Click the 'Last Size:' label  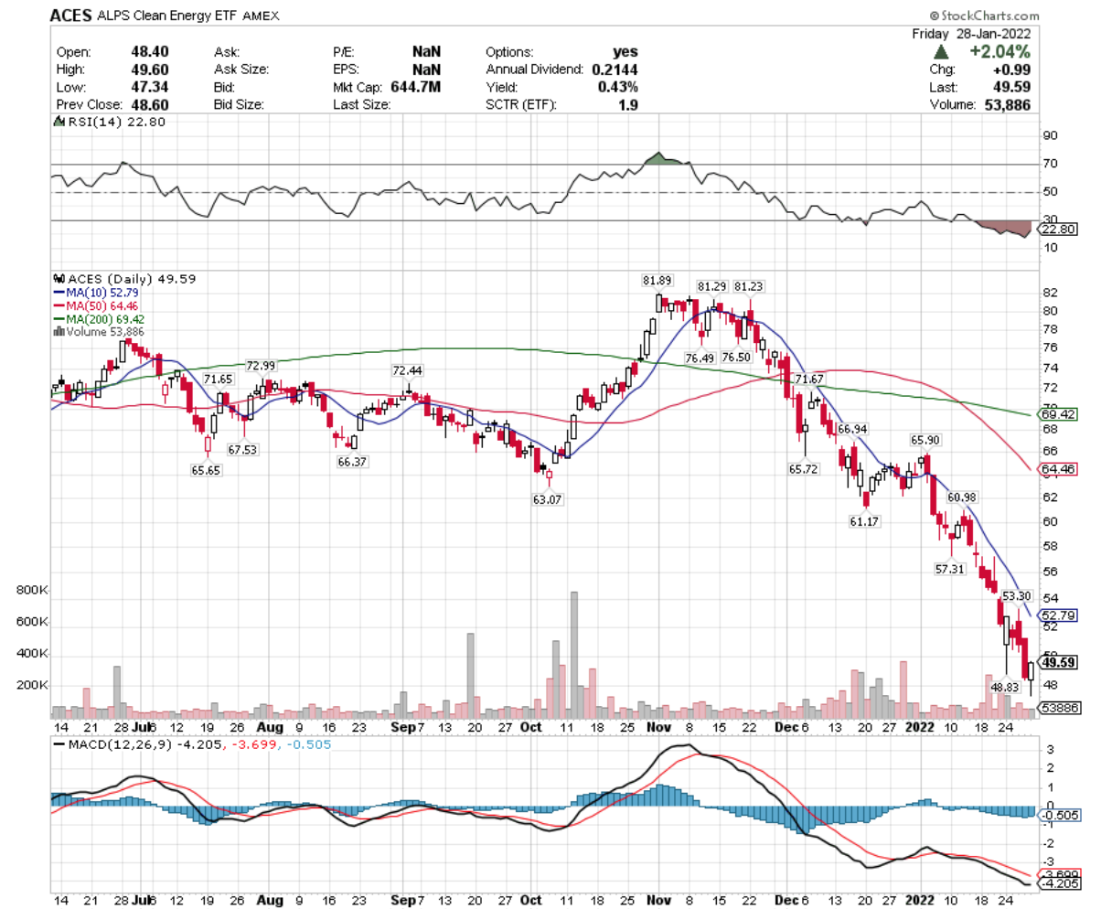[x=363, y=104]
